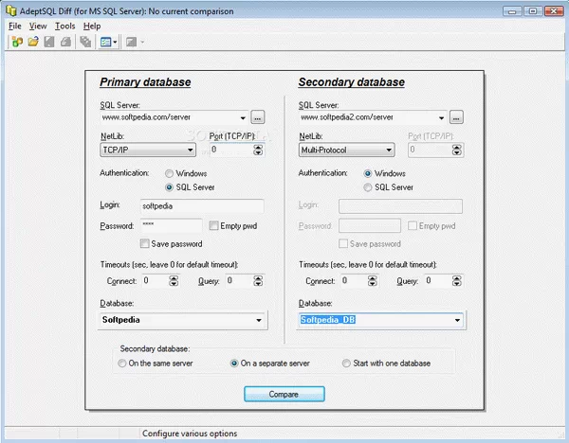Open the Options icon's dropdown arrow
The width and height of the screenshot is (569, 443).
pos(115,43)
